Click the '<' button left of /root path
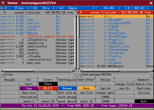 (2, 75)
